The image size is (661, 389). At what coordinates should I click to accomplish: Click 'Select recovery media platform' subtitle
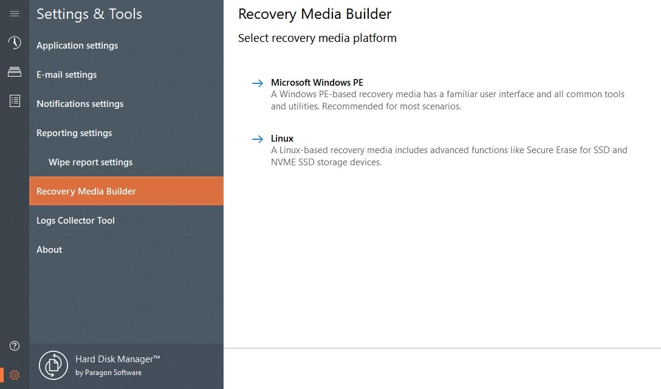point(317,38)
